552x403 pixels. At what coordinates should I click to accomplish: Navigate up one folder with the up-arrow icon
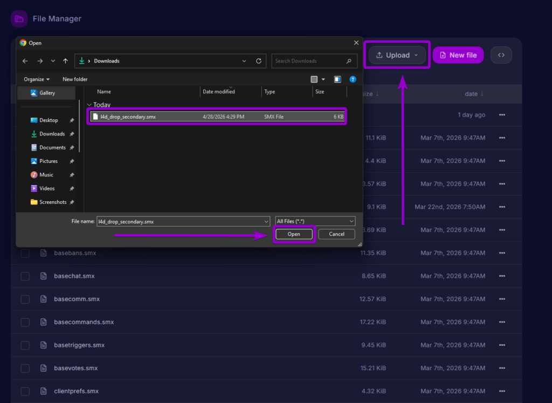(x=65, y=60)
